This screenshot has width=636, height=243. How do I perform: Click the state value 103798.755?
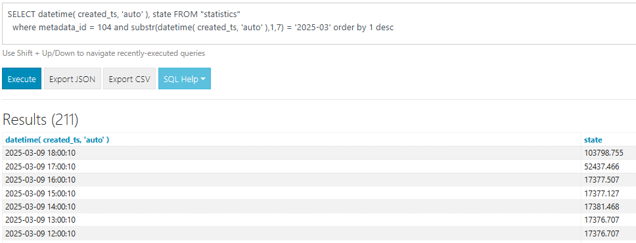(x=604, y=153)
